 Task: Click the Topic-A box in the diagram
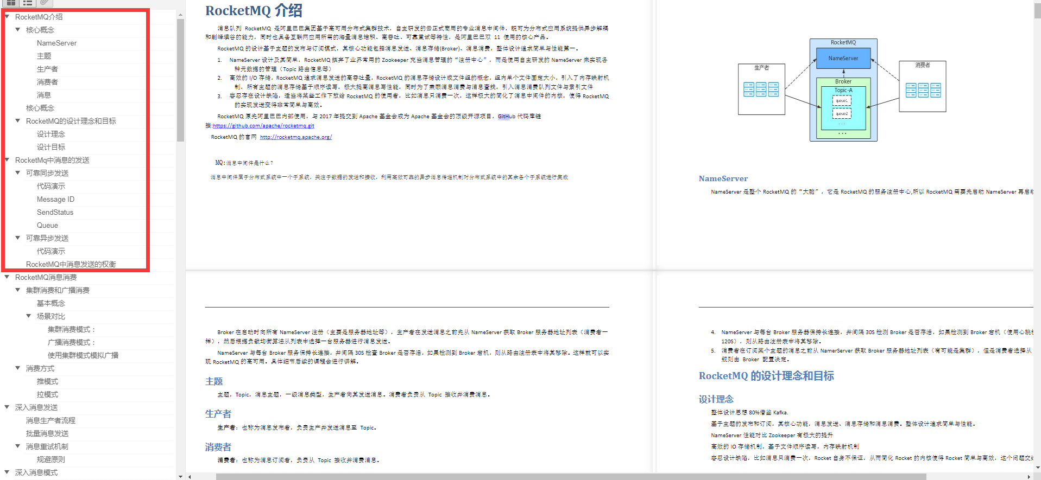(x=843, y=108)
